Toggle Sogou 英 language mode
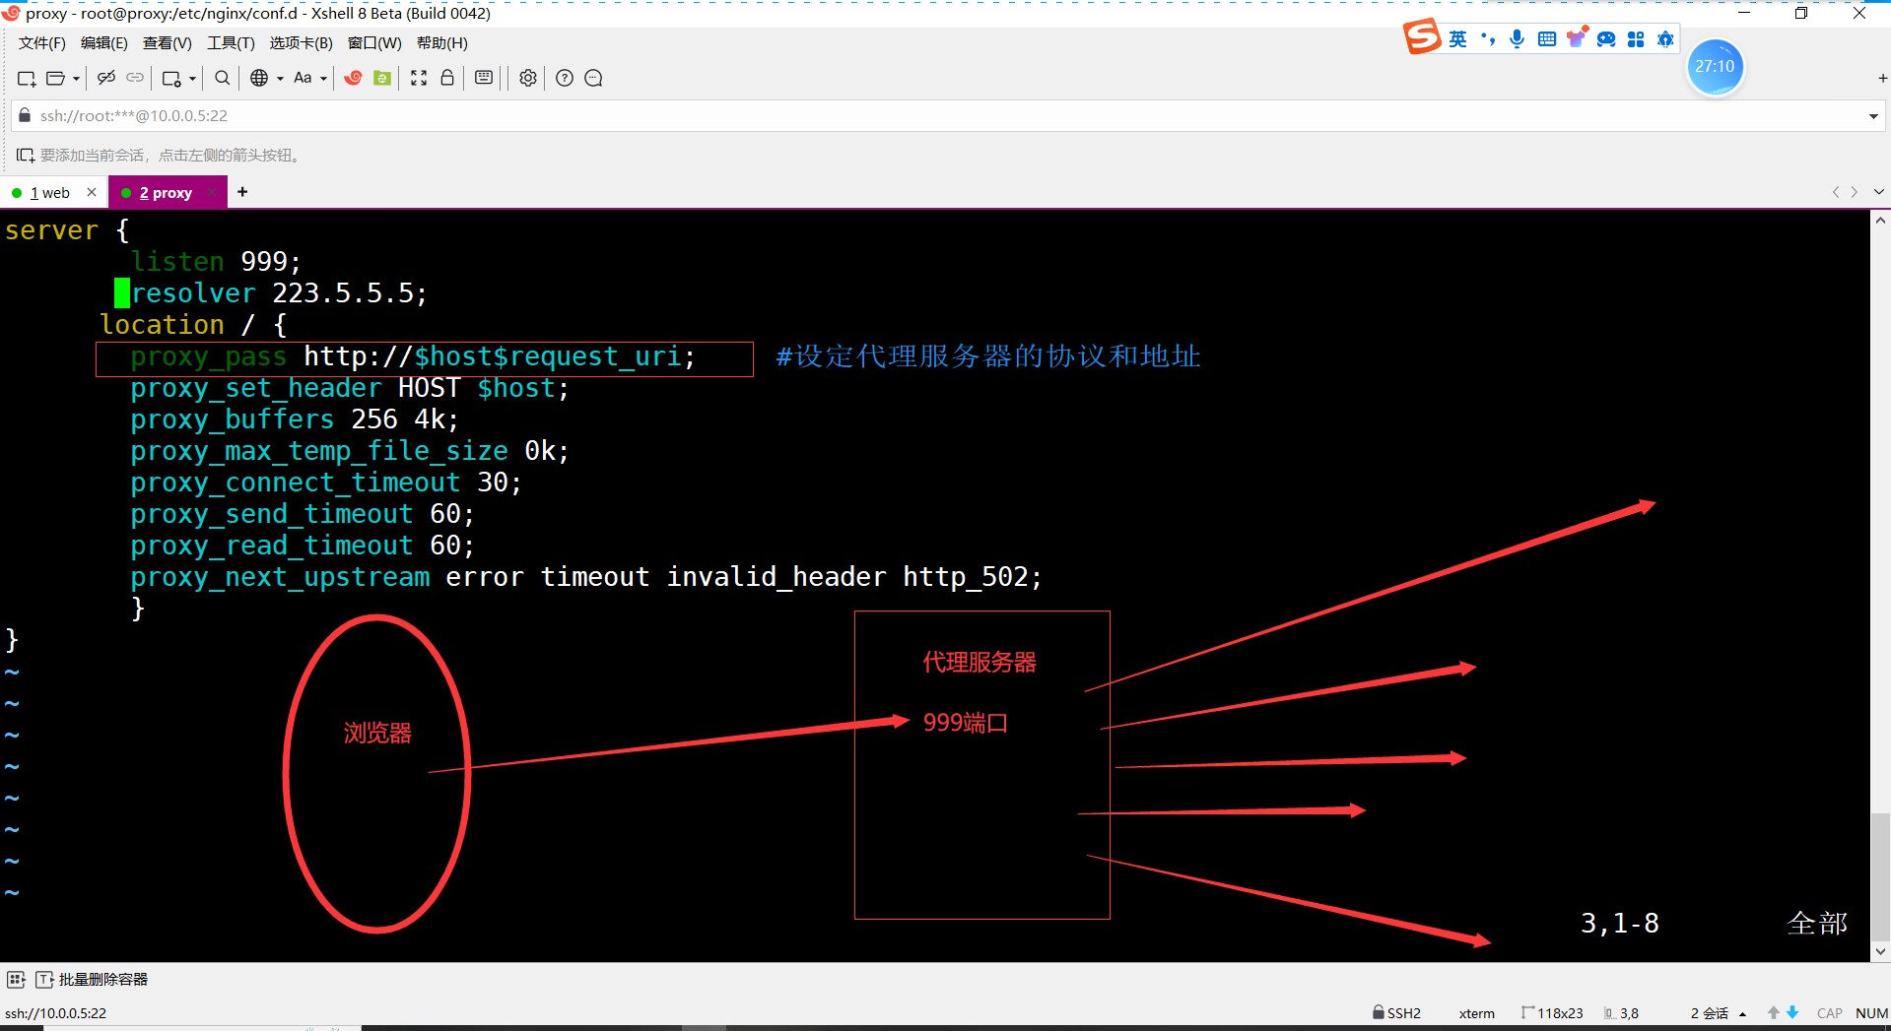The width and height of the screenshot is (1891, 1031). tap(1458, 39)
